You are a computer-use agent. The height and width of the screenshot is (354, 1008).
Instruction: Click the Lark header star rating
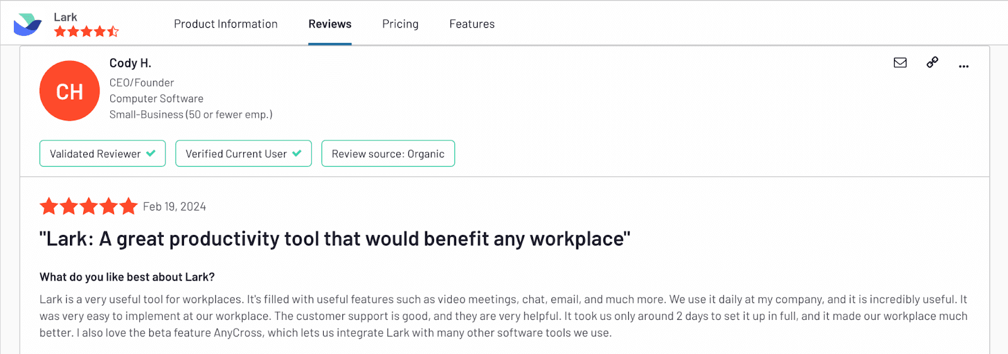86,31
